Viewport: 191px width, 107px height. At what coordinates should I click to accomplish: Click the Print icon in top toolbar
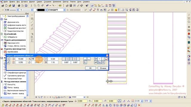(x=19, y=6)
